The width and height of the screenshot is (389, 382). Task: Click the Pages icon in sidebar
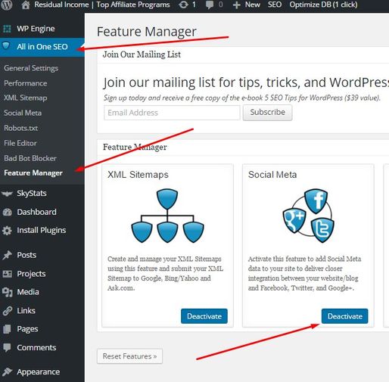pyautogui.click(x=7, y=329)
